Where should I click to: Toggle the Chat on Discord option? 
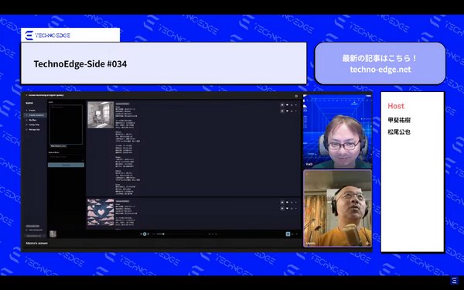coord(34,230)
